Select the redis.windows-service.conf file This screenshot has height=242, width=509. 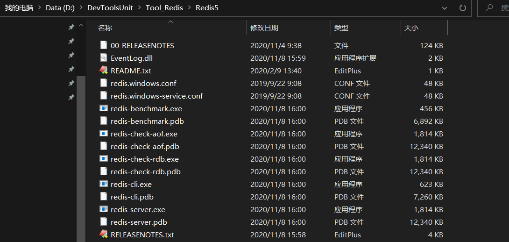(x=156, y=96)
